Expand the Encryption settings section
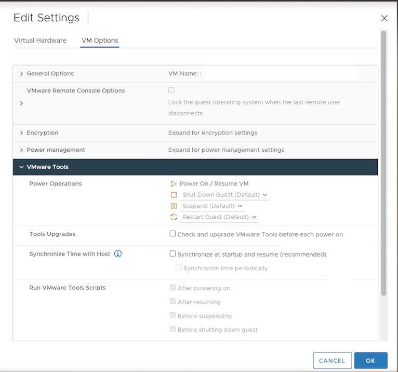398x372 pixels. point(21,133)
